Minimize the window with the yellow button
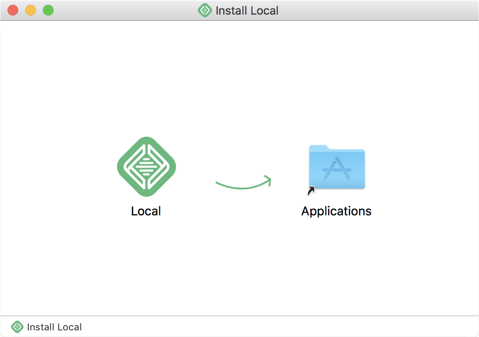The width and height of the screenshot is (479, 337). click(31, 10)
